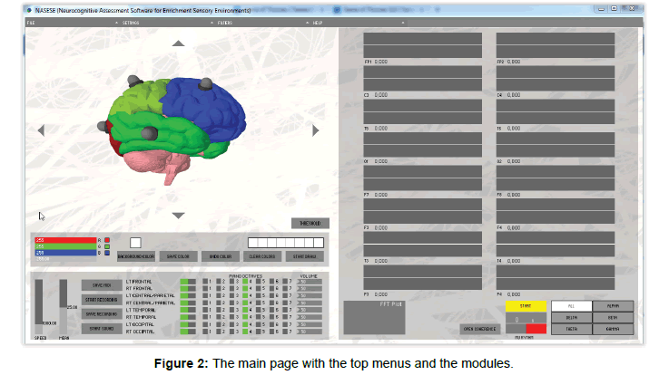Click the red R color indicator square

[109, 240]
